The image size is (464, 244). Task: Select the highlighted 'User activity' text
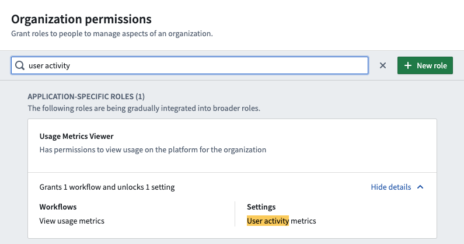coord(268,221)
